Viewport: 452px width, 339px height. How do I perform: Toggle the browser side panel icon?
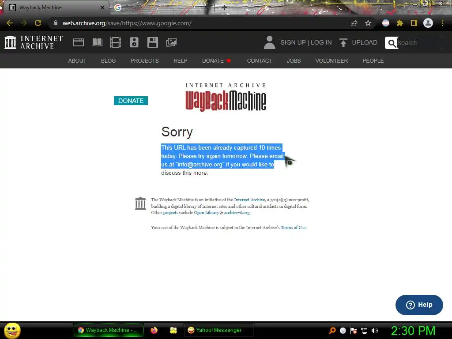pos(414,23)
